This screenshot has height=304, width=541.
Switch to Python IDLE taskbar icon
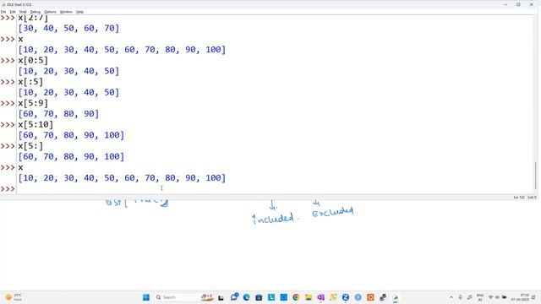[x=396, y=297]
